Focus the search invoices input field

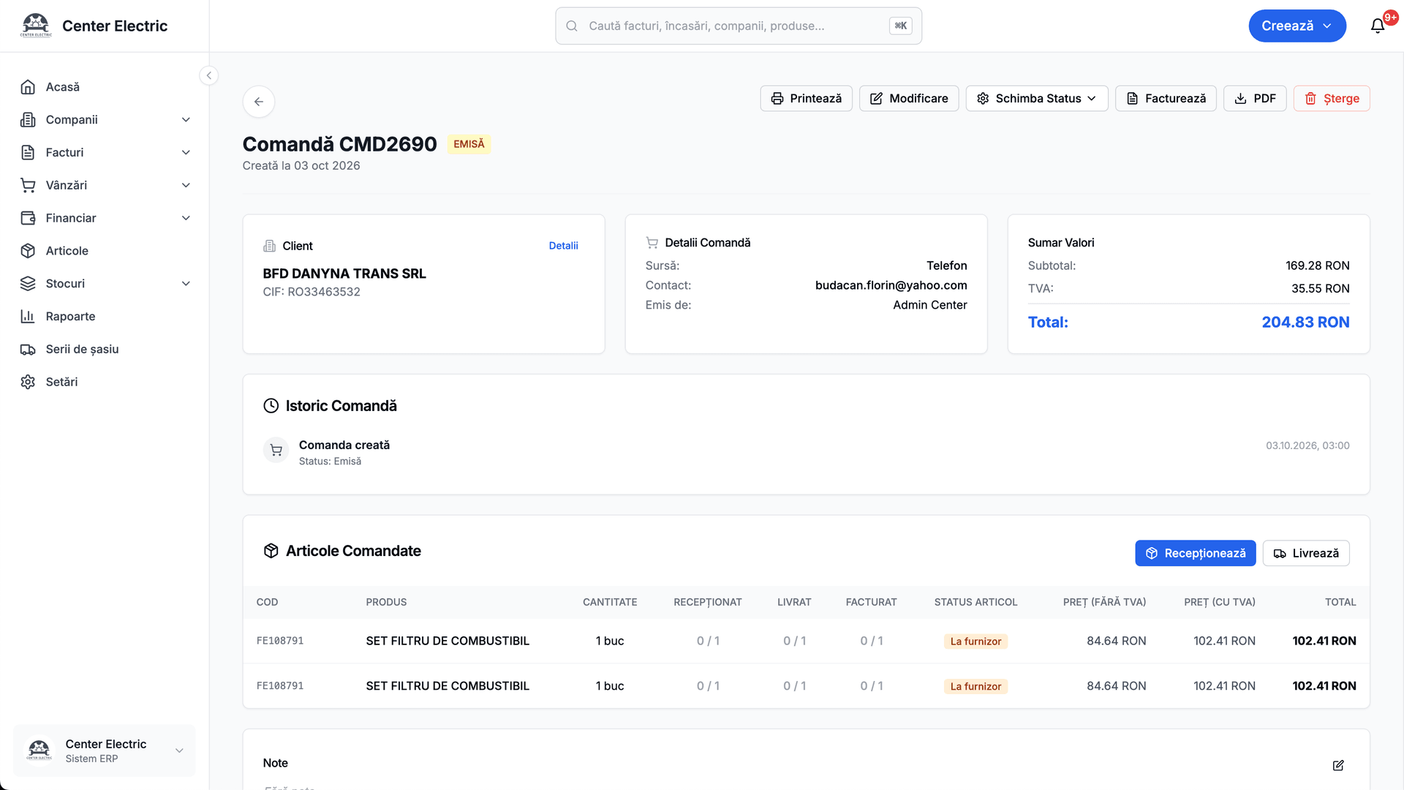point(739,26)
